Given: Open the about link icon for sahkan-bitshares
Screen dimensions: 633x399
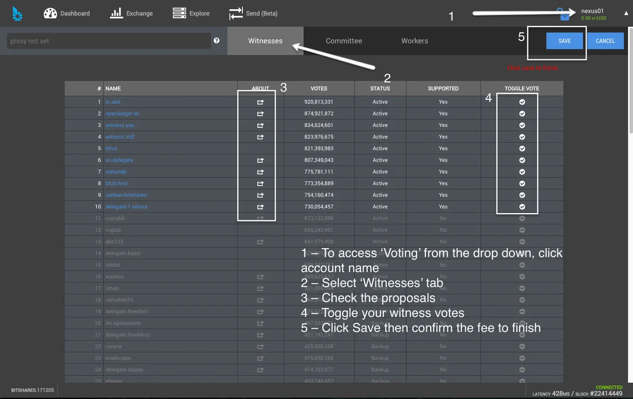Looking at the screenshot, I should (x=261, y=195).
